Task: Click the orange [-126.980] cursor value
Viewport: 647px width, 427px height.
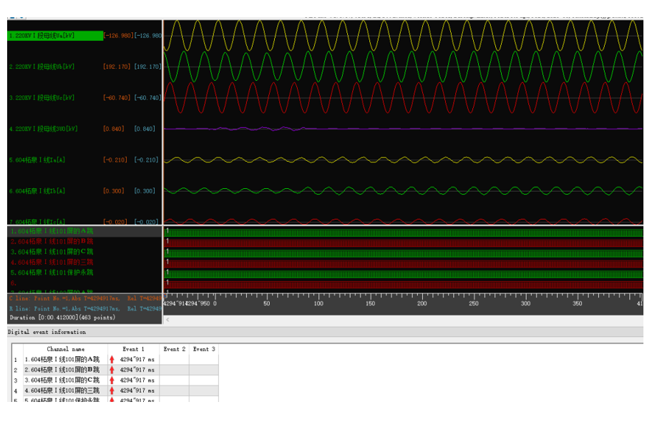Action: coord(118,36)
